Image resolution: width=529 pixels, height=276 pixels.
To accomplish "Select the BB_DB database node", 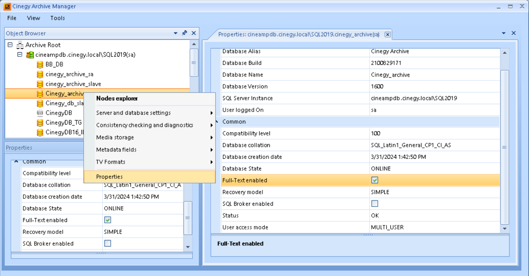I will coord(54,65).
